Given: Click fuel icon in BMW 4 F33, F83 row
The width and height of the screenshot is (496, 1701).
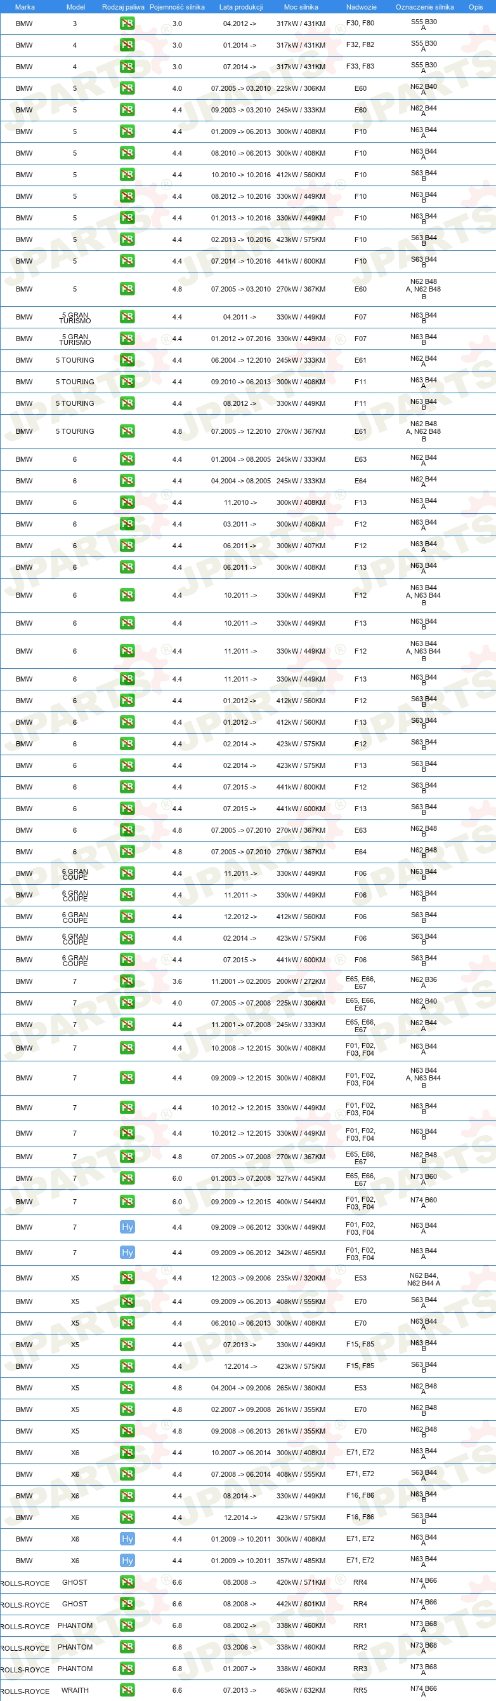Looking at the screenshot, I should (x=127, y=67).
